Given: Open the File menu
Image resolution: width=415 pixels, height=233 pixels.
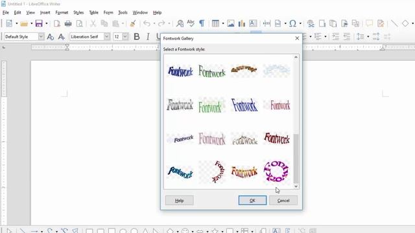Looking at the screenshot, I should (x=6, y=12).
